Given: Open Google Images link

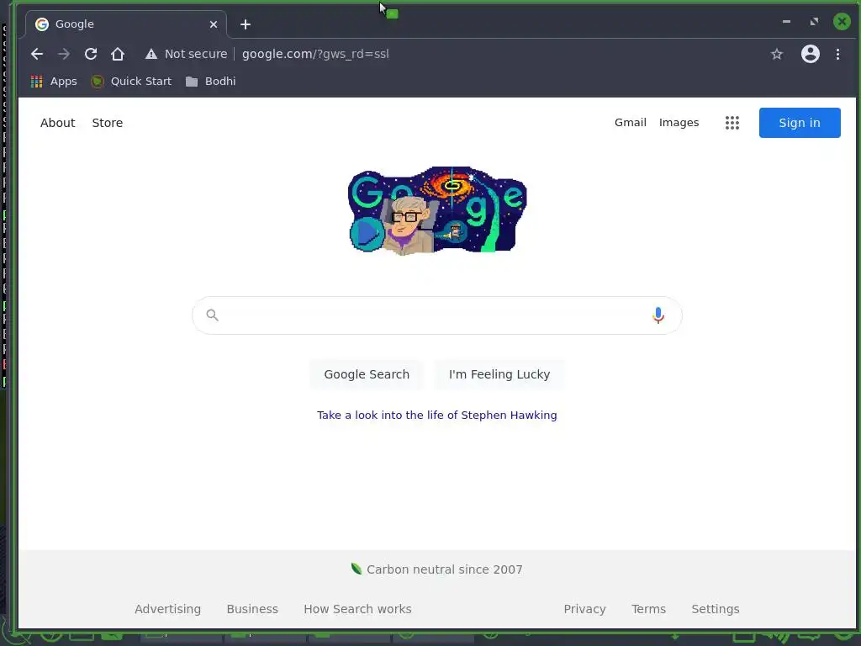Looking at the screenshot, I should click(679, 123).
